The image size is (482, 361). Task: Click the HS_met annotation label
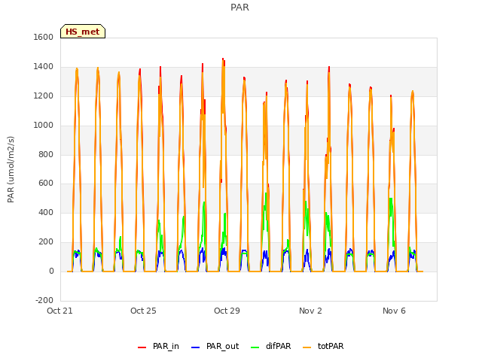pos(83,32)
